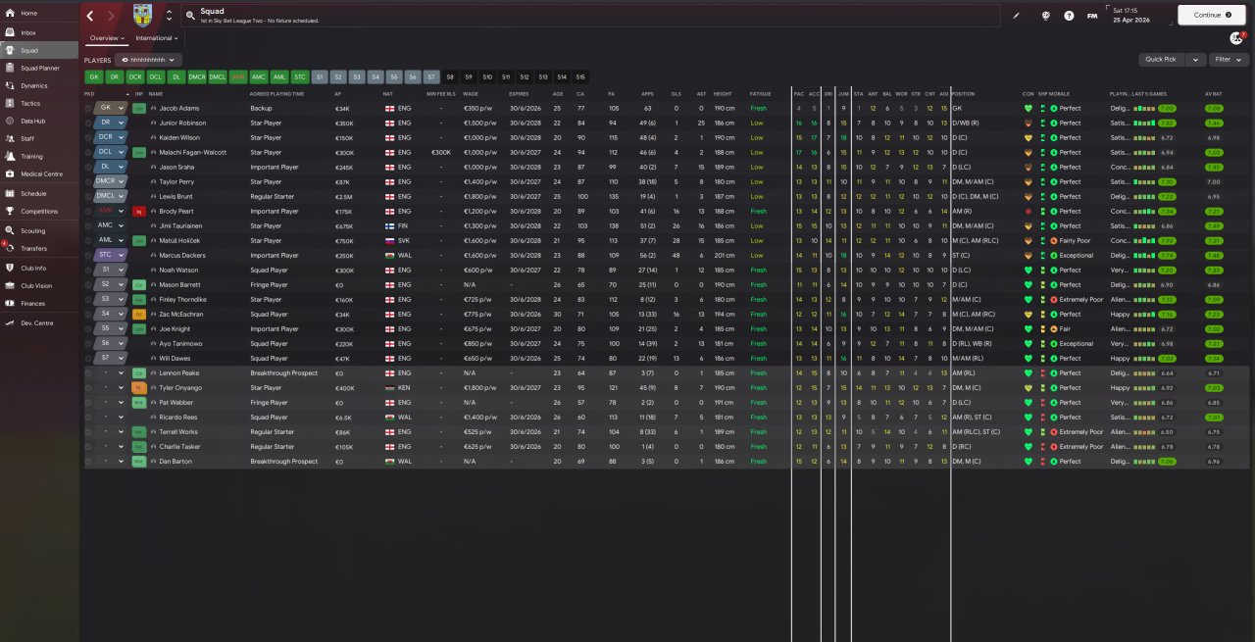Toggle selection circle for Kaiden Wilson
The height and width of the screenshot is (642, 1255).
pos(88,137)
